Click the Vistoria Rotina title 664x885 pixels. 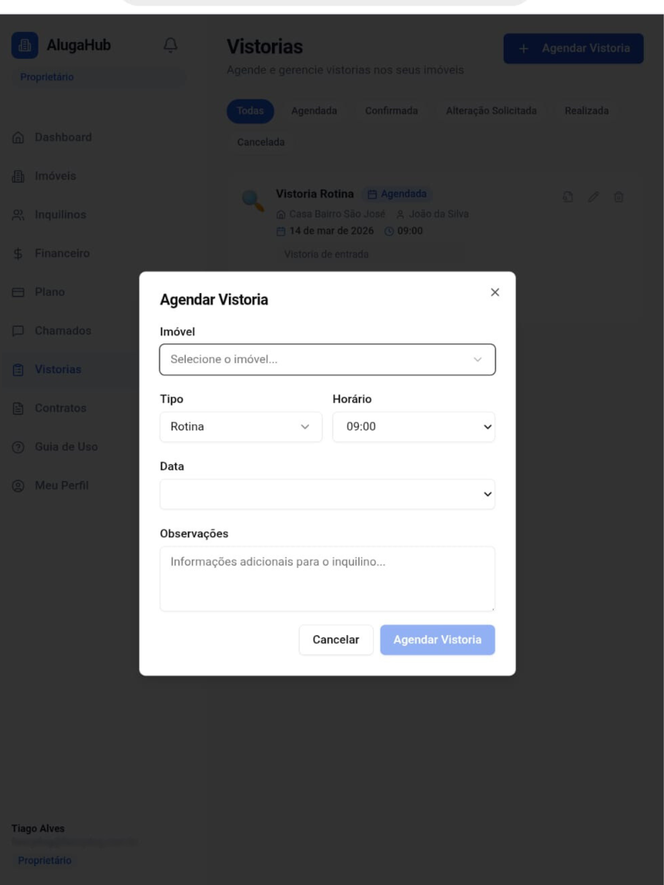315,194
